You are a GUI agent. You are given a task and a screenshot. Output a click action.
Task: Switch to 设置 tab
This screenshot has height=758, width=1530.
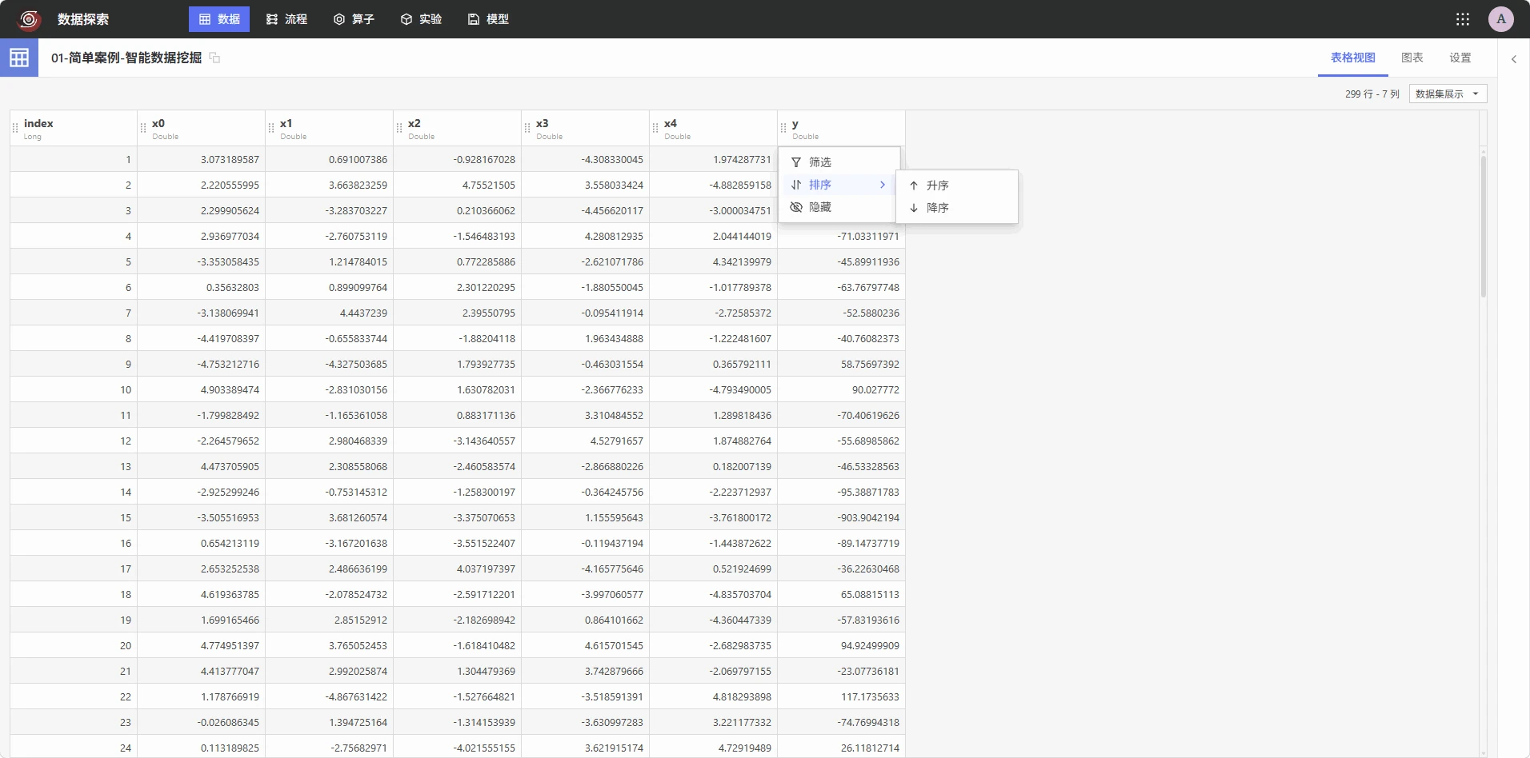coord(1460,58)
